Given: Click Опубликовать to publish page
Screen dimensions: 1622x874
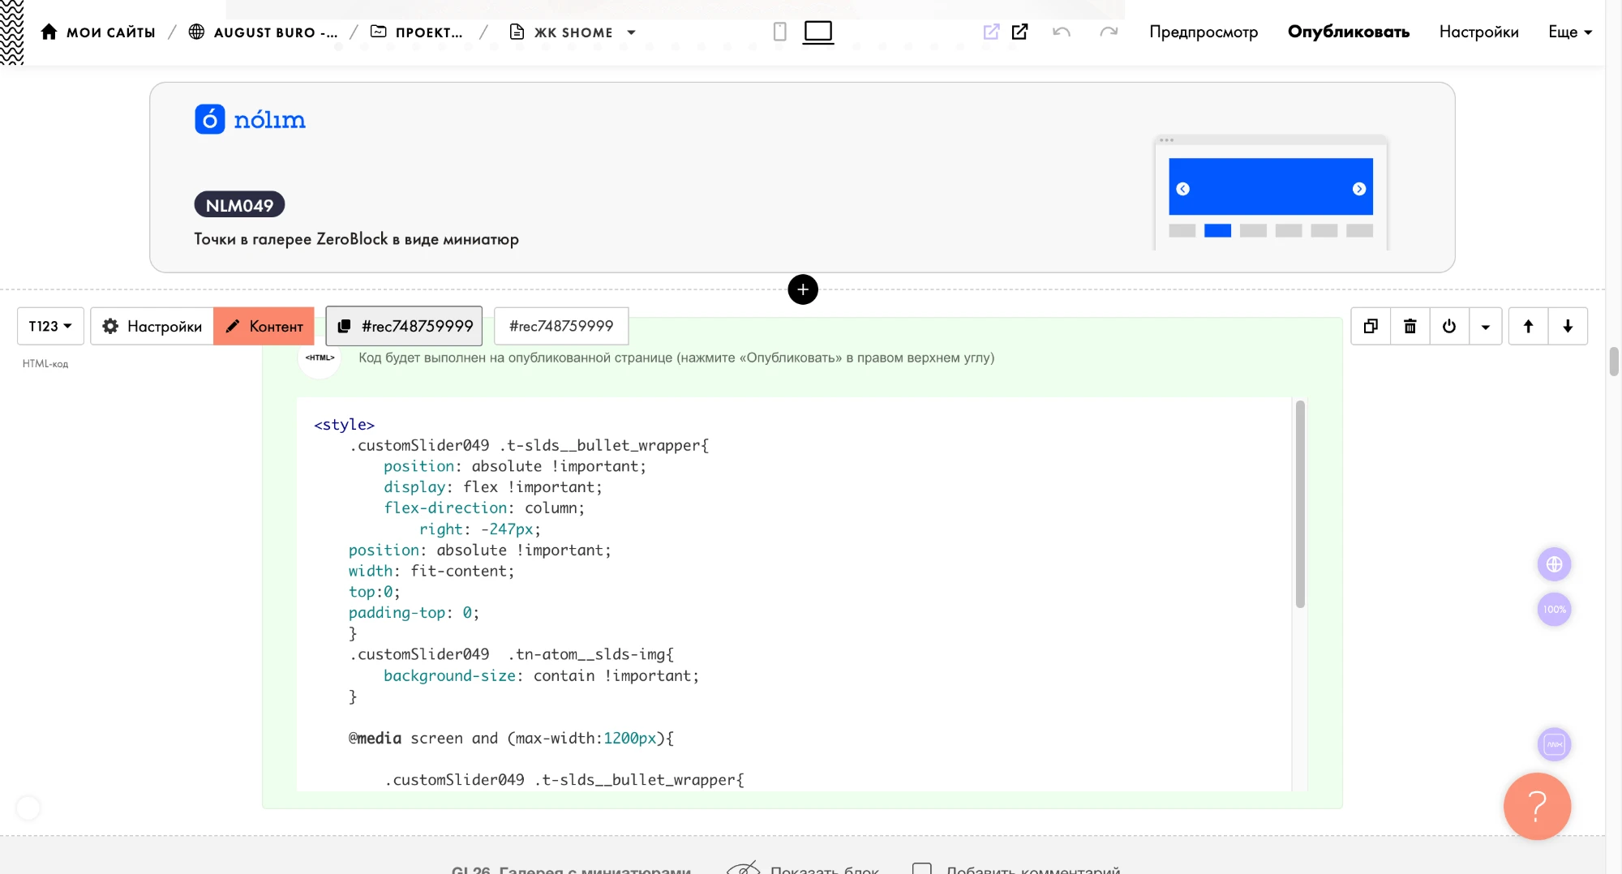Looking at the screenshot, I should [x=1349, y=32].
